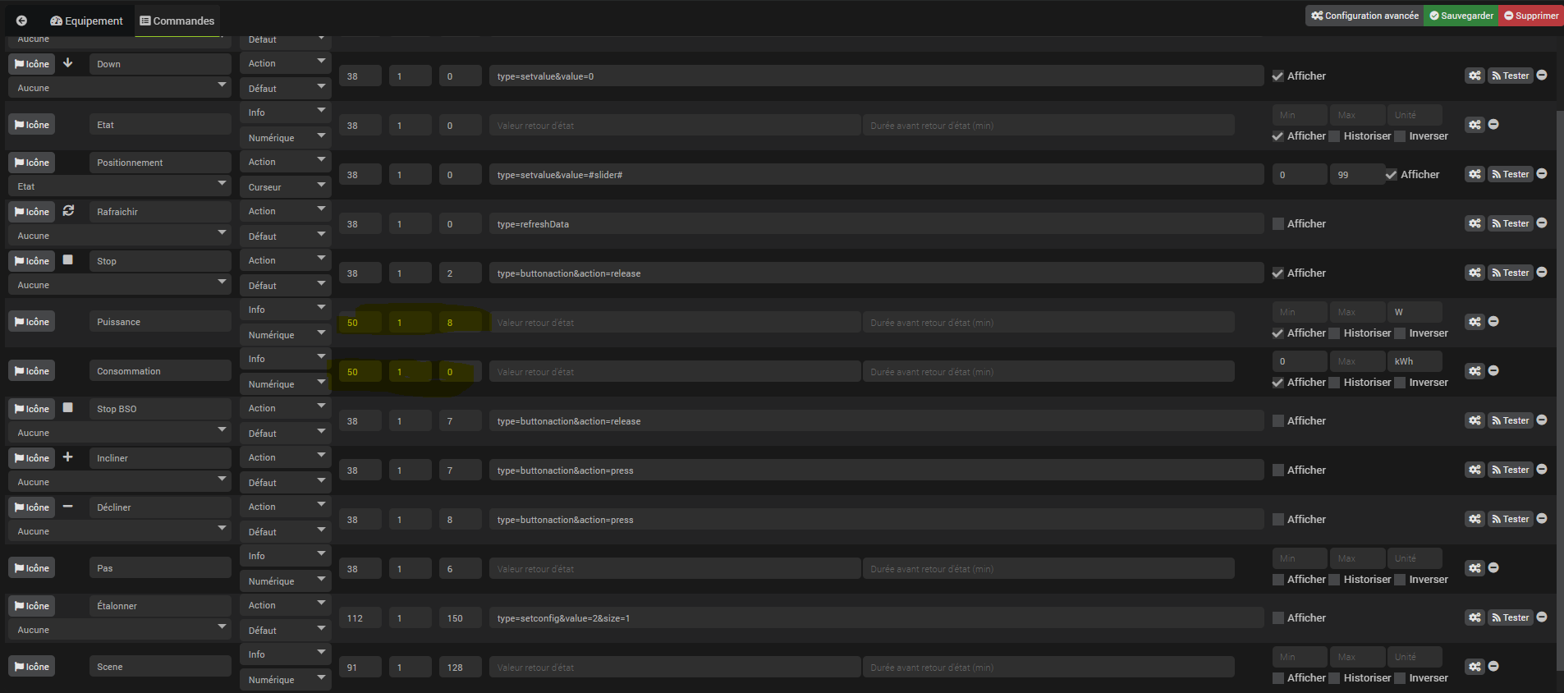Click the vertical scrollbar on the right
The width and height of the screenshot is (1564, 693).
pos(1560,390)
